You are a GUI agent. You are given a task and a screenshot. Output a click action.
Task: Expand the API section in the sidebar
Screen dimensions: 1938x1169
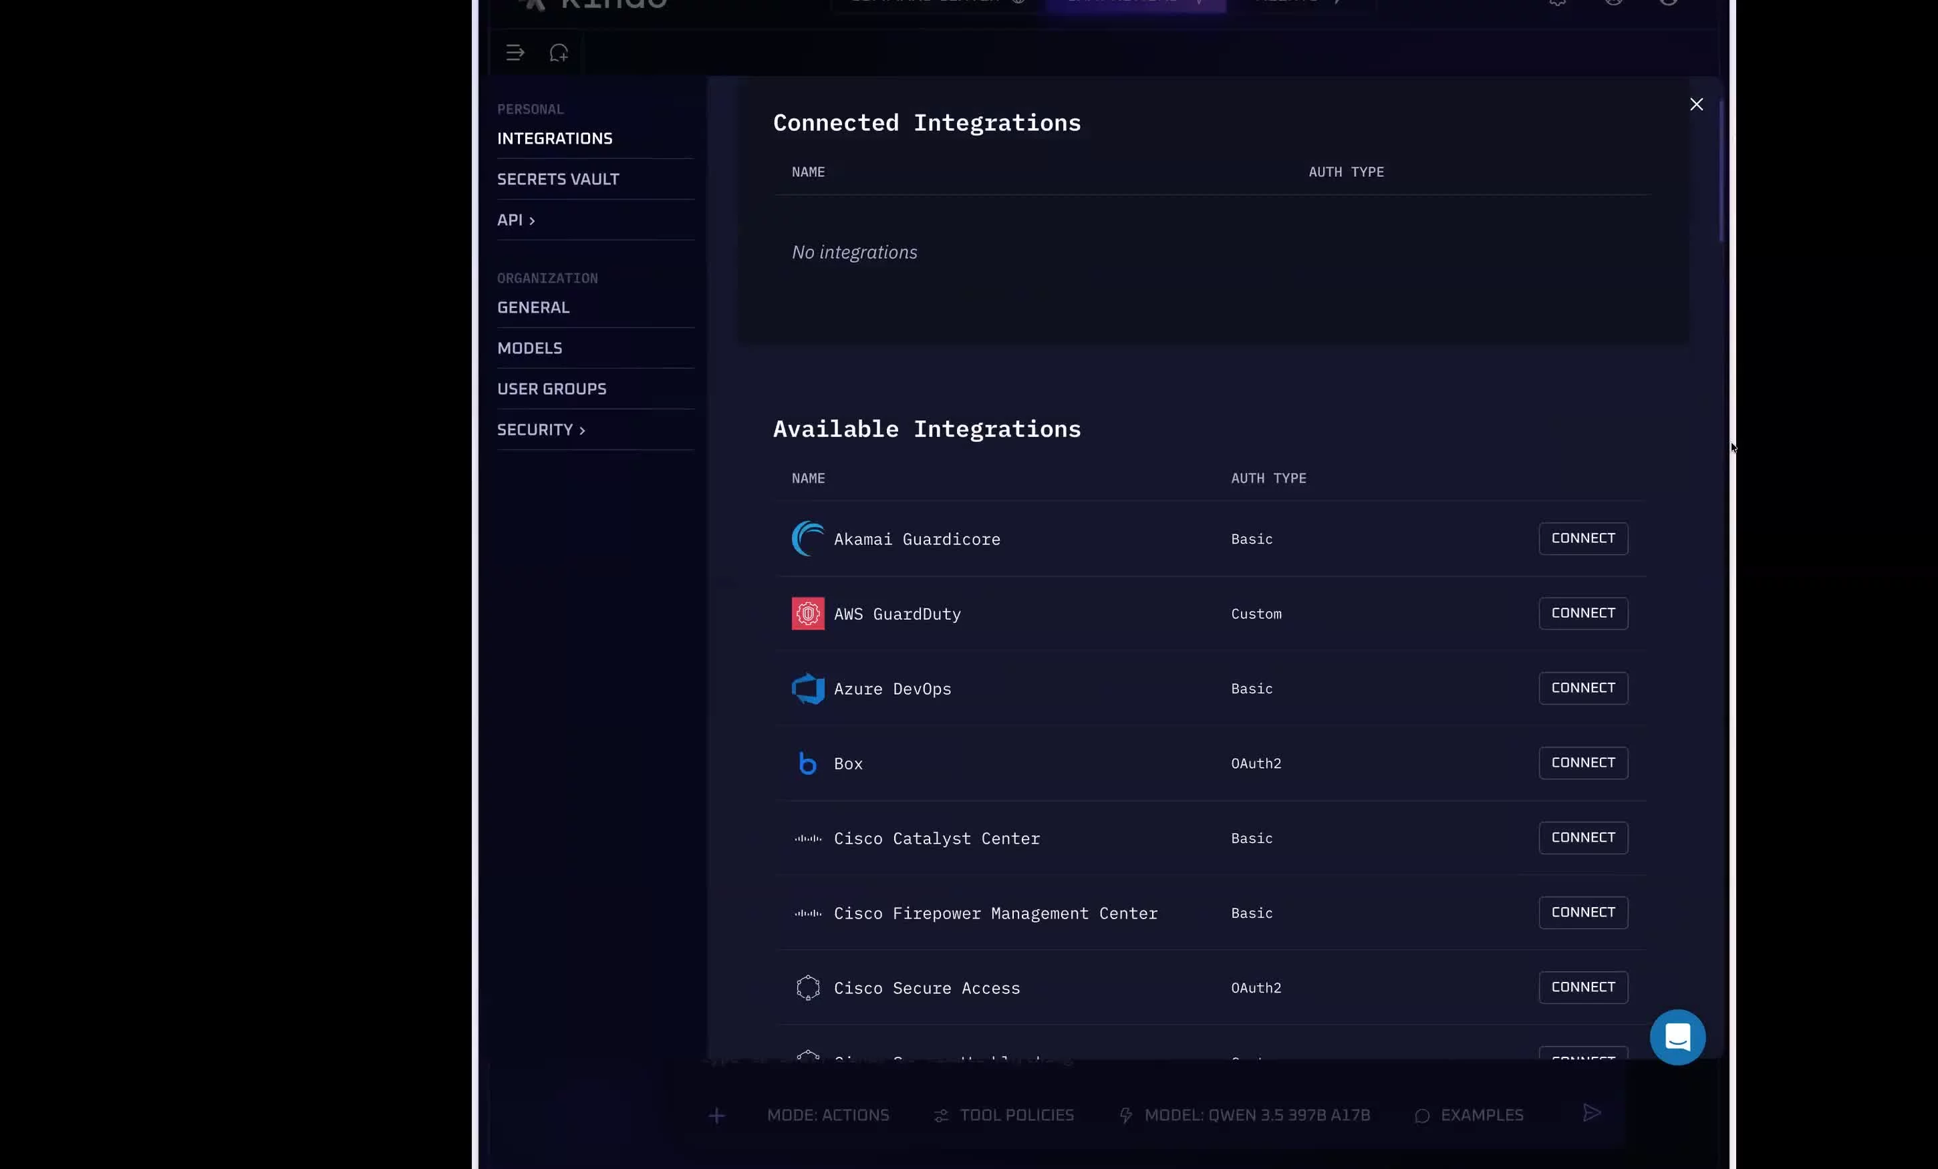click(517, 220)
